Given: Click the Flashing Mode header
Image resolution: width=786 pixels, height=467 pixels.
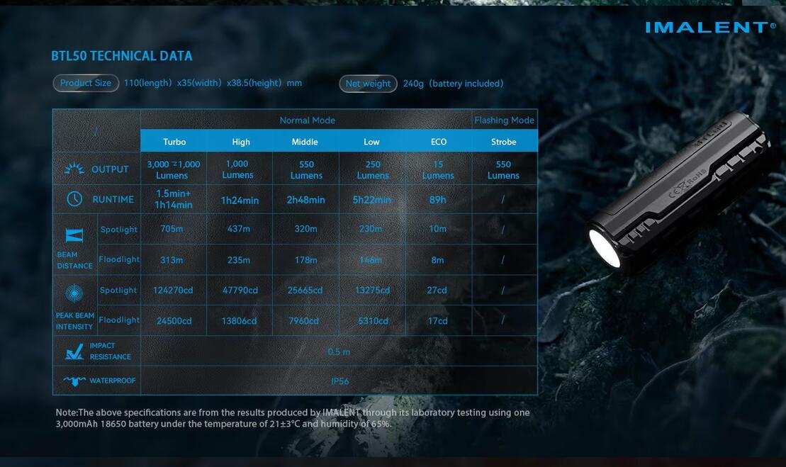Looking at the screenshot, I should (505, 120).
